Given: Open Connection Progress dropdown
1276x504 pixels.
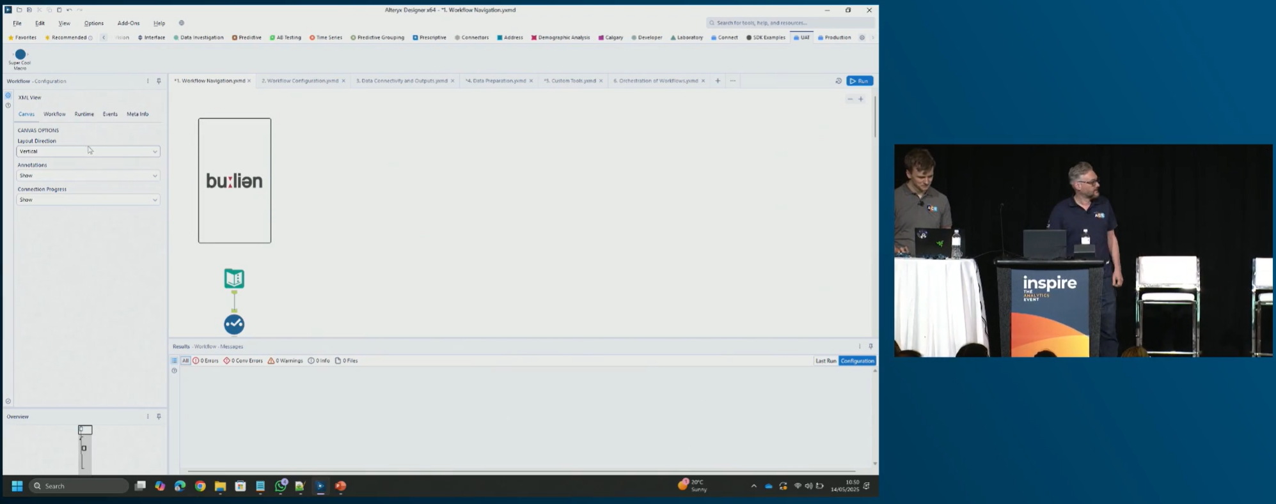Looking at the screenshot, I should pos(88,200).
